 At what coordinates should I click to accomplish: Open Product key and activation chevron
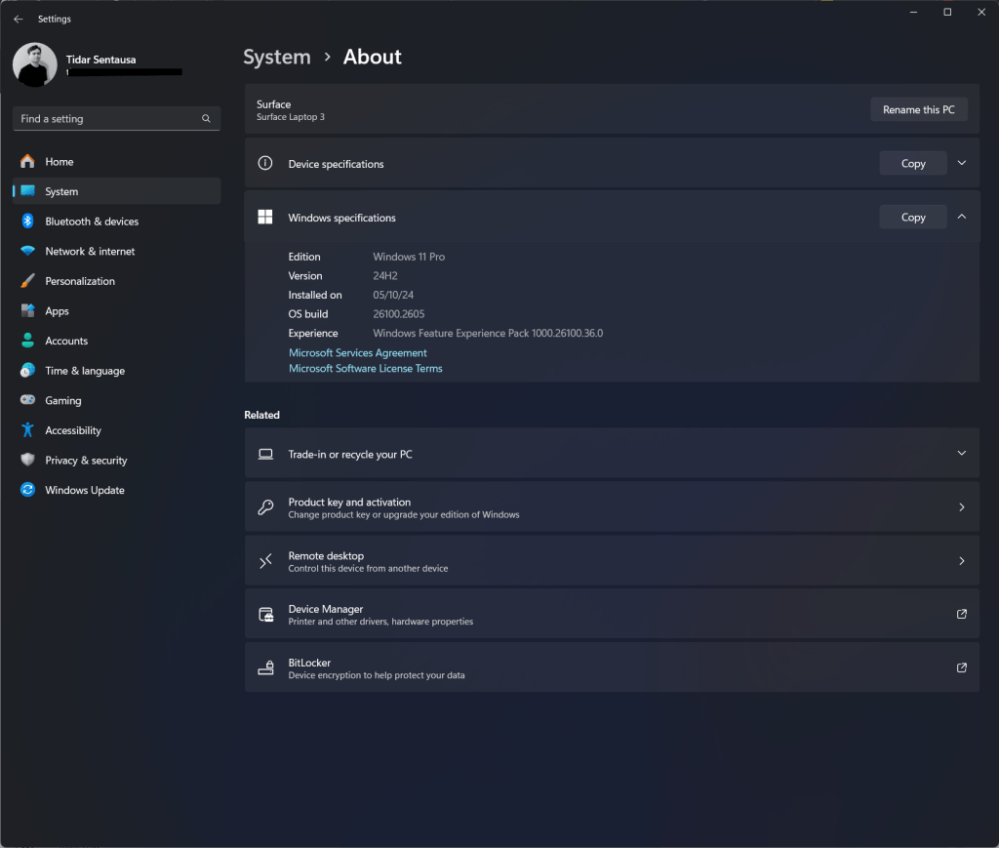click(x=961, y=507)
